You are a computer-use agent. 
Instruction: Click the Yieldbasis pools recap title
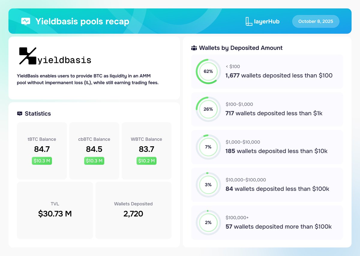point(82,22)
